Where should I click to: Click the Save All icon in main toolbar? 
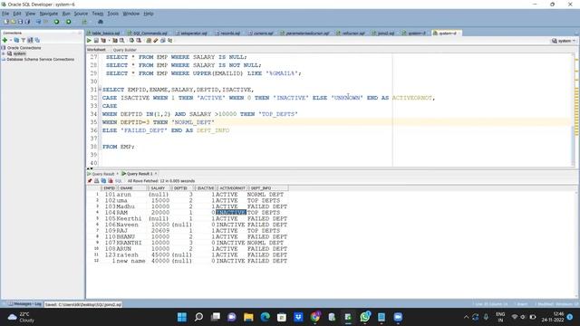click(27, 22)
